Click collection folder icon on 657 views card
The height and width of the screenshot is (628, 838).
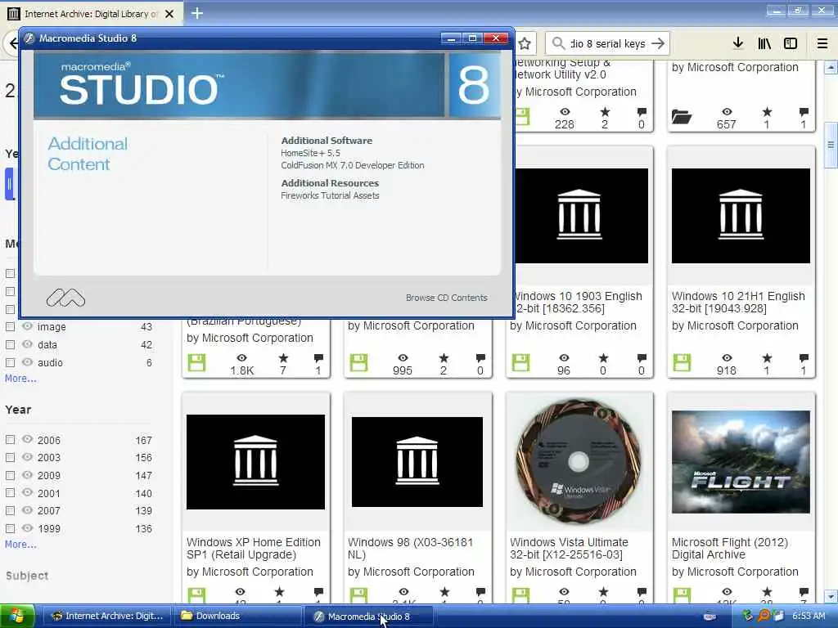(x=682, y=116)
